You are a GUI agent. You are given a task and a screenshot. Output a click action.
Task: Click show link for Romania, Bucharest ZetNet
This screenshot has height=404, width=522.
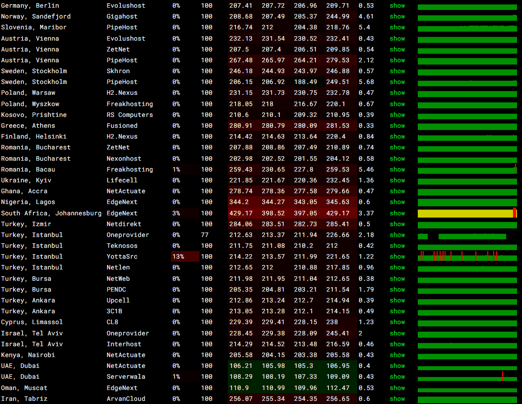[397, 148]
